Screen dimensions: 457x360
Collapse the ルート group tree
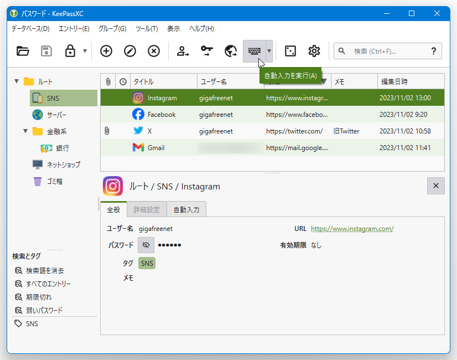[x=17, y=81]
